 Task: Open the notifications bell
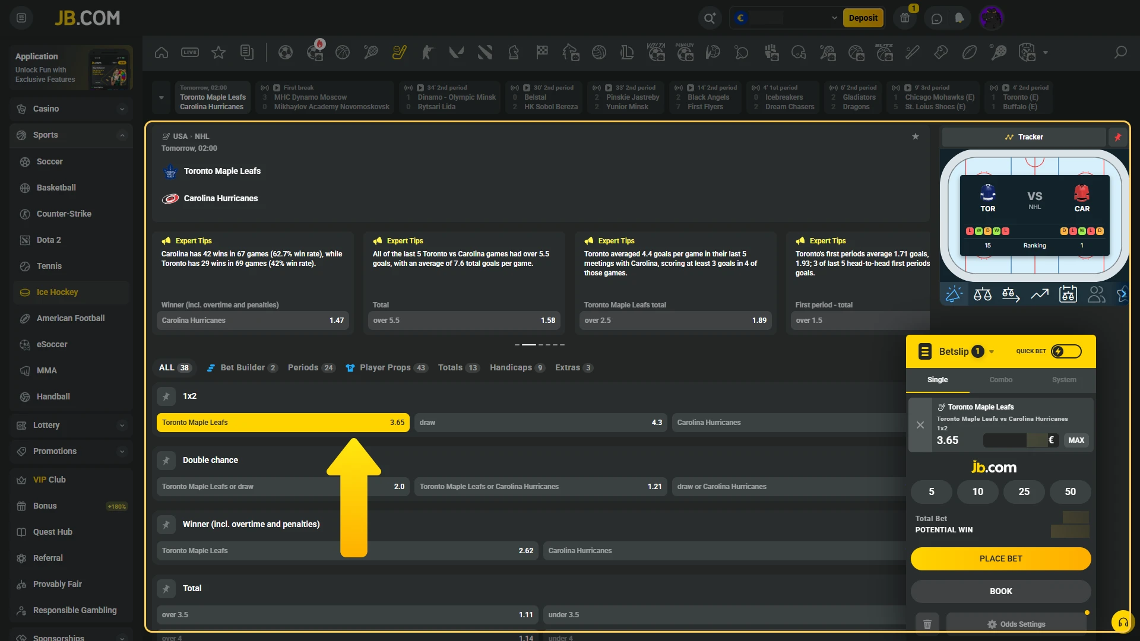tap(959, 18)
